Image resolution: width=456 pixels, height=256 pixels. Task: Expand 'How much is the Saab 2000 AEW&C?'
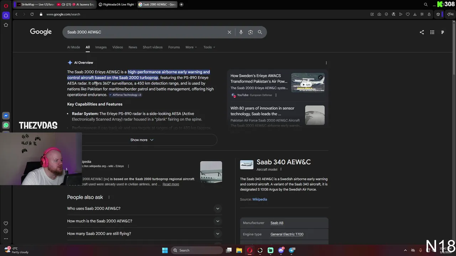pyautogui.click(x=144, y=221)
